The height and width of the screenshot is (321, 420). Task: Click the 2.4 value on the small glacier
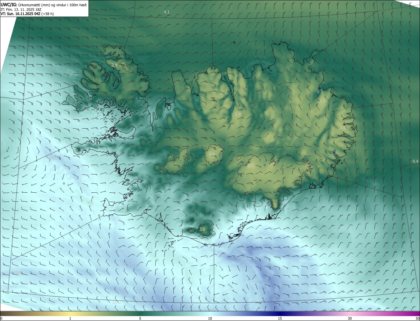coord(212,154)
